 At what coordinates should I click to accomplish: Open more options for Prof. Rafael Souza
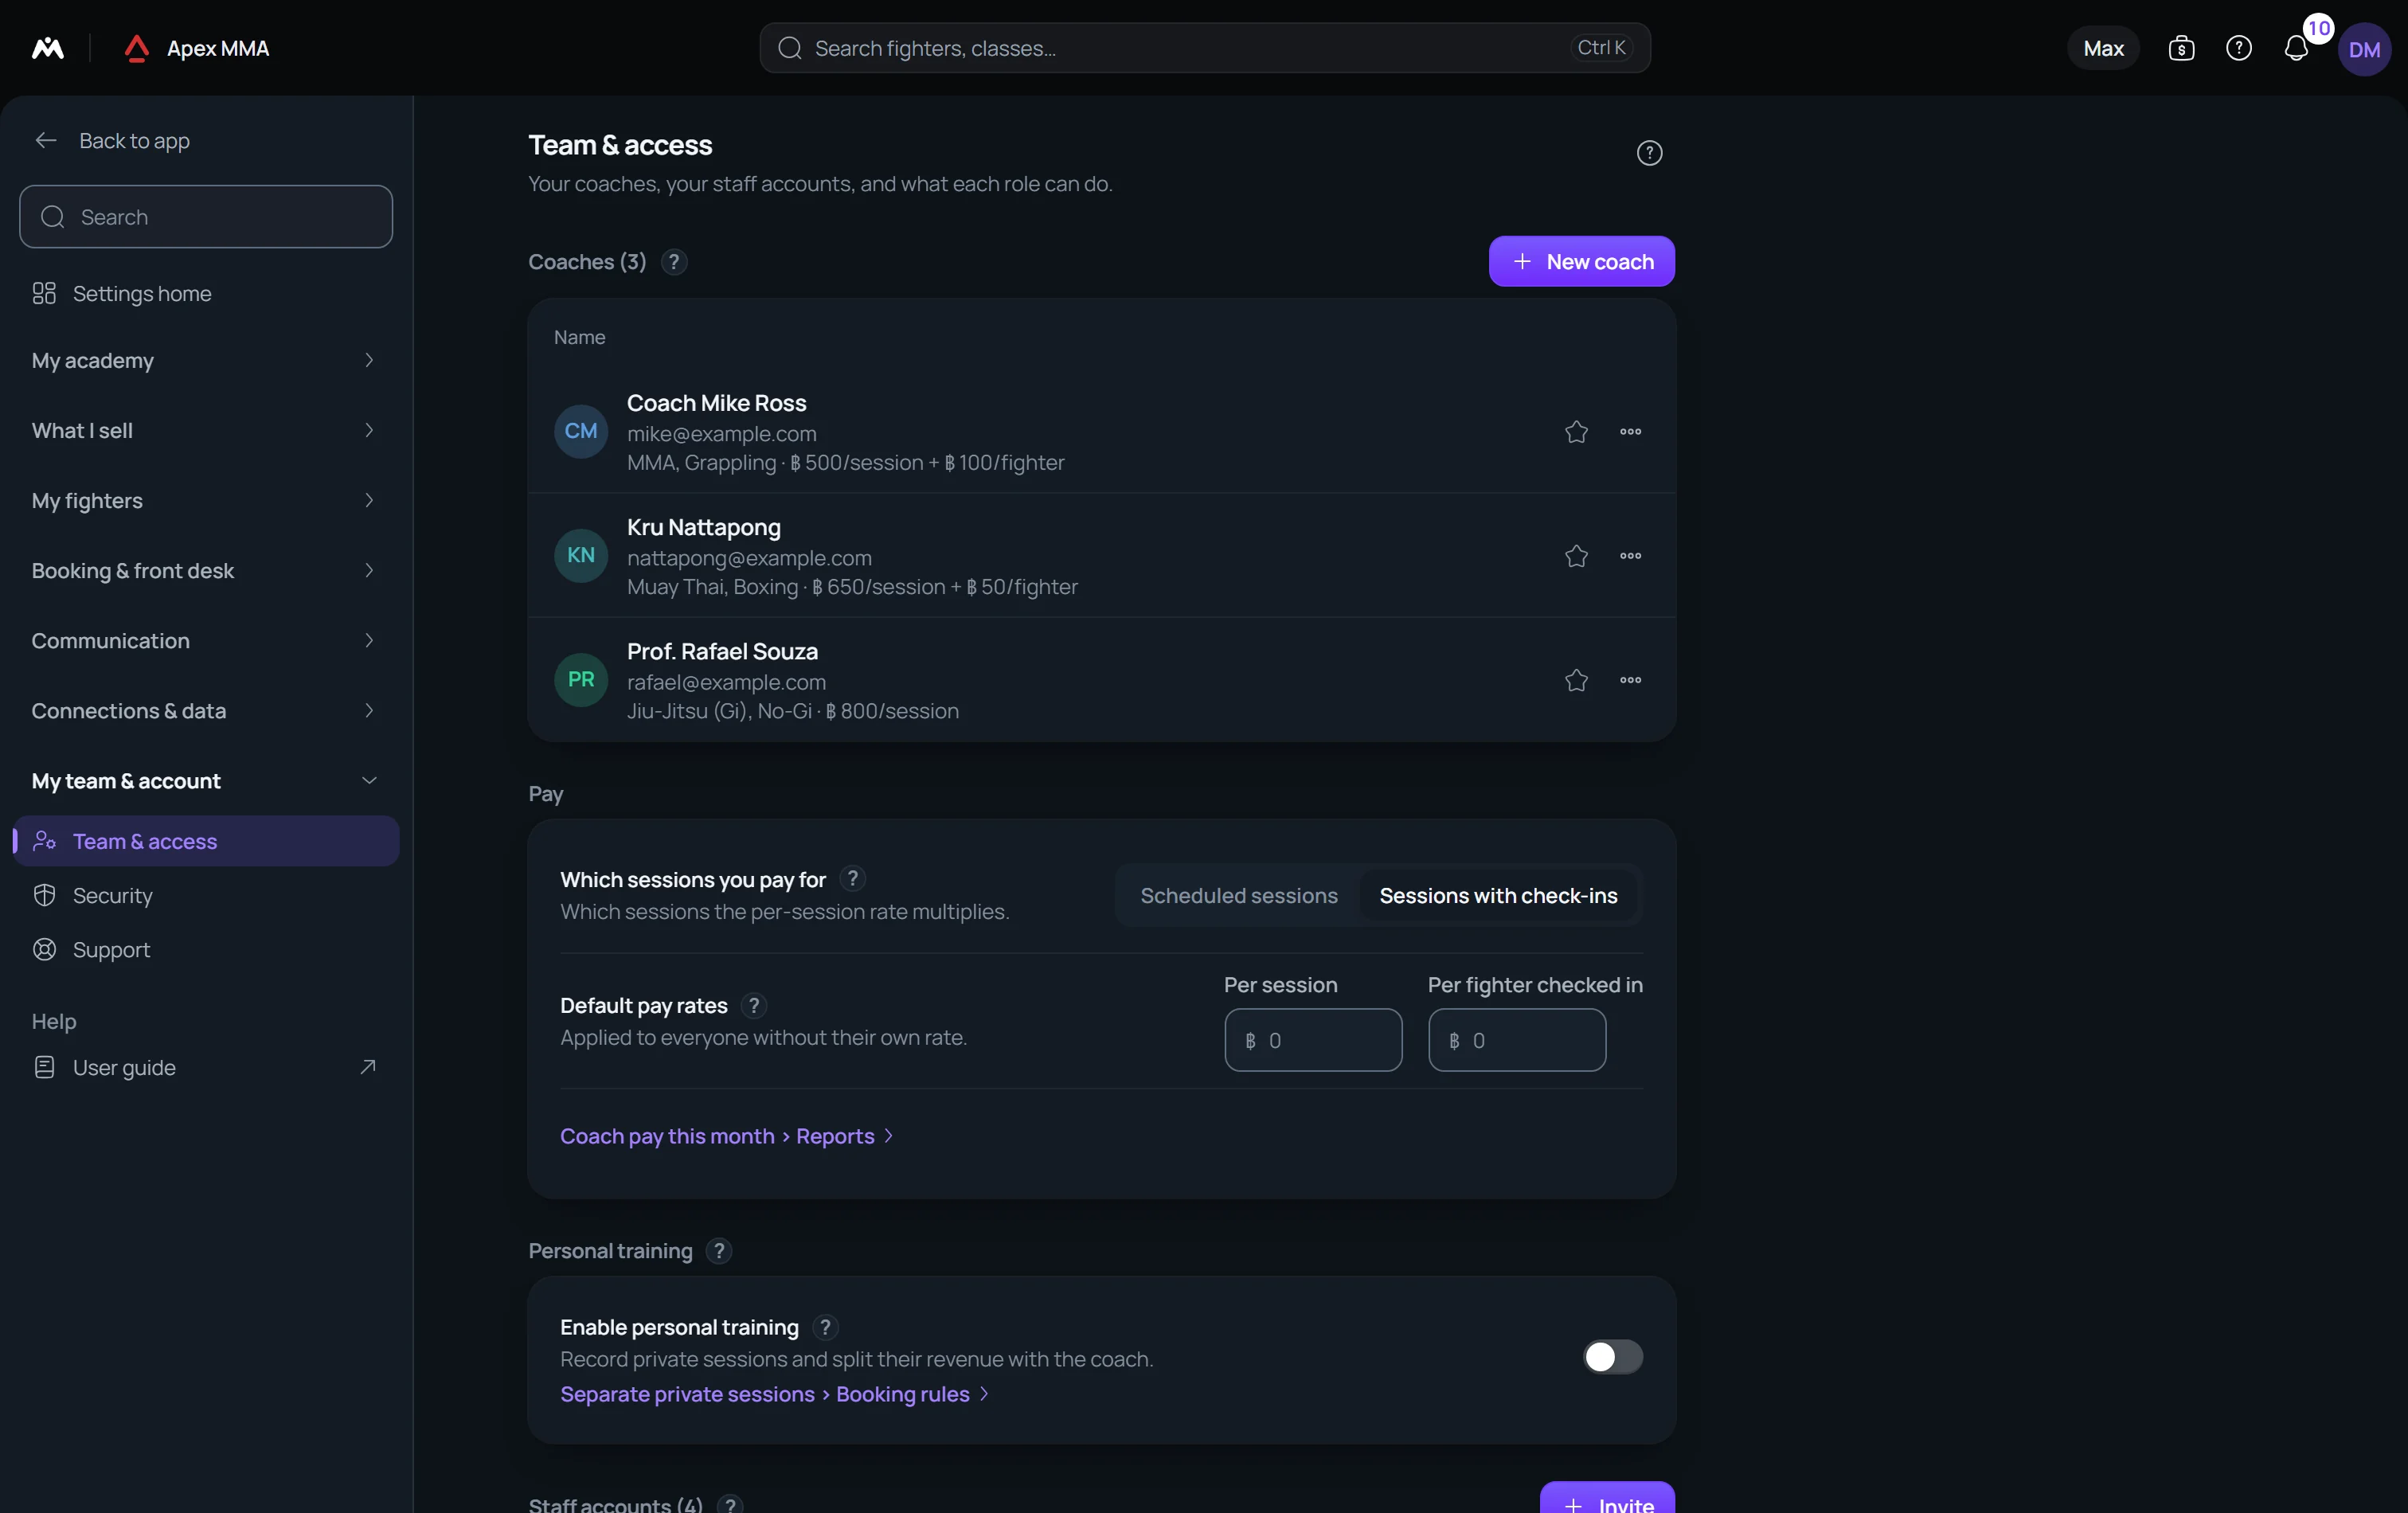coord(1630,679)
